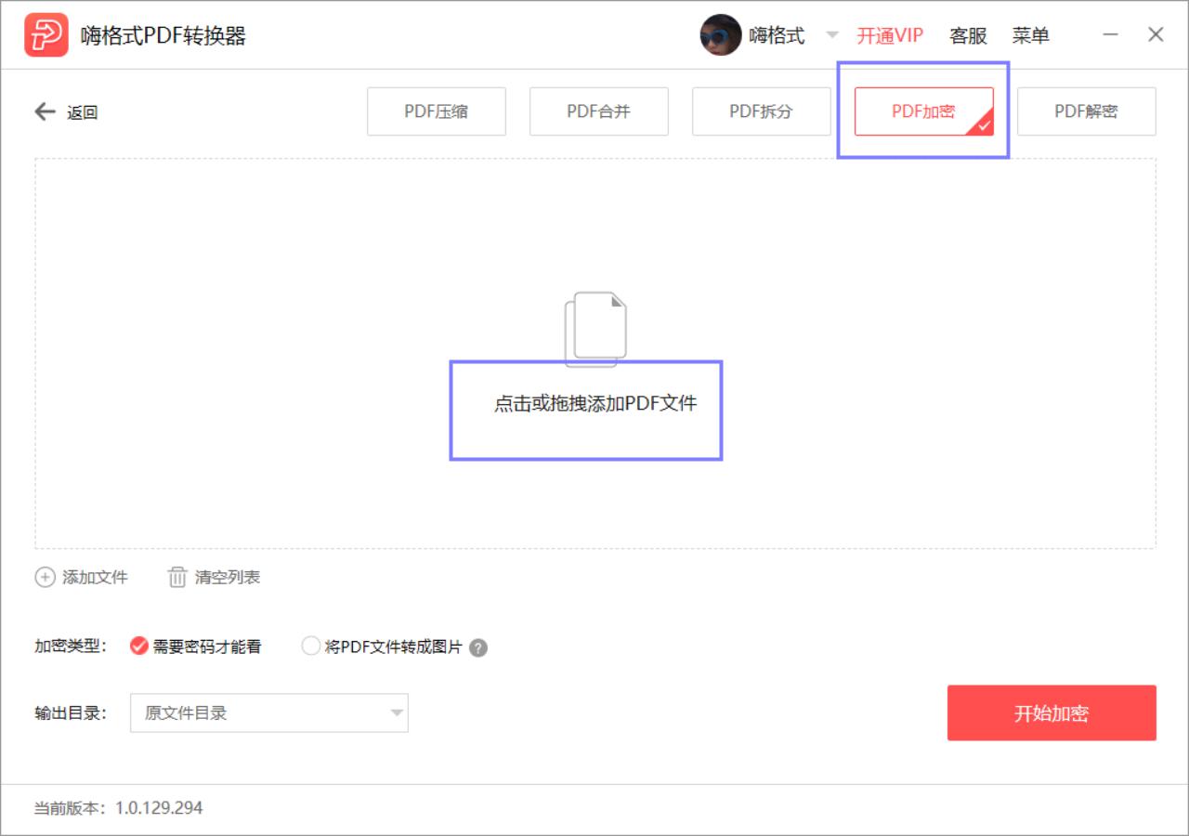Viewport: 1189px width, 836px height.
Task: Open 客服 customer service
Action: (x=967, y=34)
